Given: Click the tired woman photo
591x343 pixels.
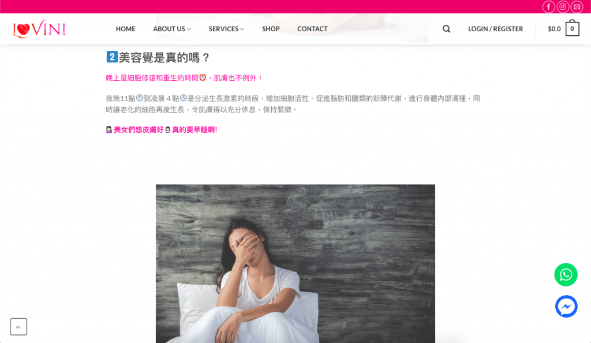Looking at the screenshot, I should pos(295,263).
